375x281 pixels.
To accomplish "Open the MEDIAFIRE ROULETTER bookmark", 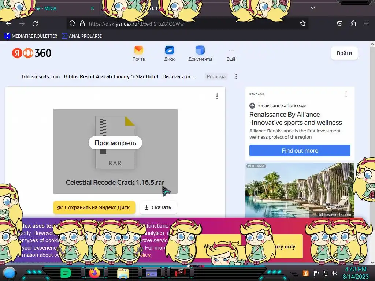I will [31, 36].
